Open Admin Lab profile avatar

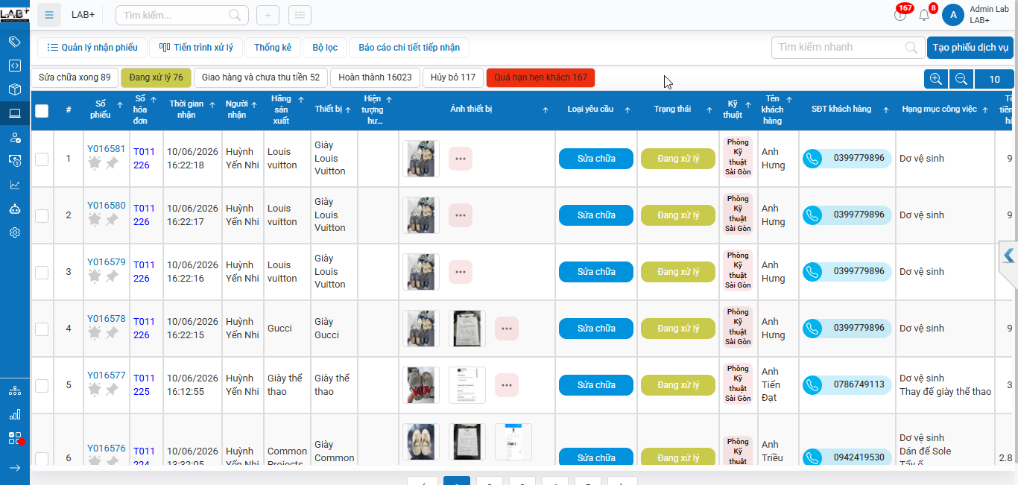(x=953, y=15)
